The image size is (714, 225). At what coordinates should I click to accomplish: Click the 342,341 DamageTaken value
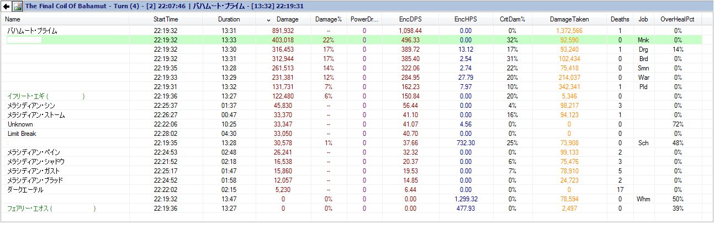tap(569, 87)
